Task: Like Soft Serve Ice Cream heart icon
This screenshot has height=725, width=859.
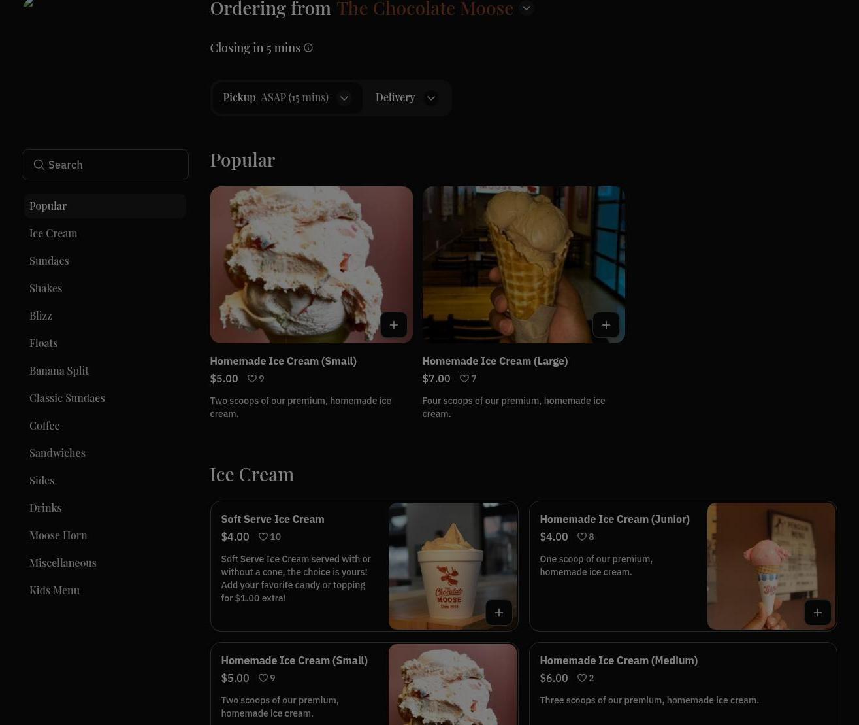Action: click(x=263, y=537)
